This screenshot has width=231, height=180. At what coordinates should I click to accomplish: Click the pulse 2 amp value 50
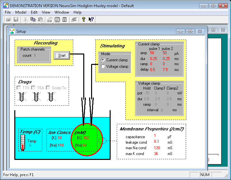coord(165,53)
